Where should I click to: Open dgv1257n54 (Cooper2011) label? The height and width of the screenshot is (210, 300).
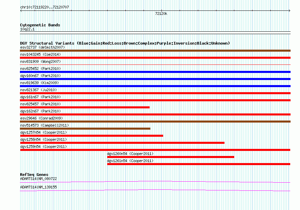[43, 132]
